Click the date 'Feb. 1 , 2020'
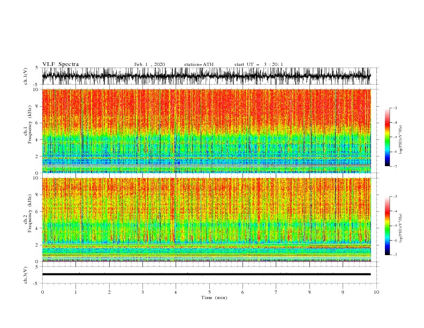Viewport: 424px width, 328px height. click(x=149, y=64)
